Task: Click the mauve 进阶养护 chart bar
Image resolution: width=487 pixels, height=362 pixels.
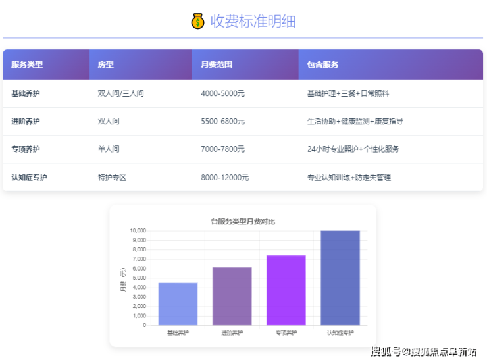Action: click(x=232, y=296)
